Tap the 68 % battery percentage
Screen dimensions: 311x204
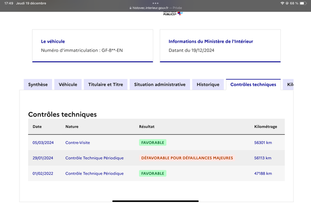(294, 3)
